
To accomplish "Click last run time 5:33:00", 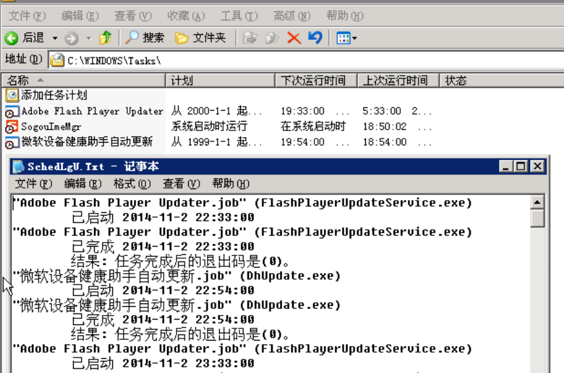I will 381,111.
